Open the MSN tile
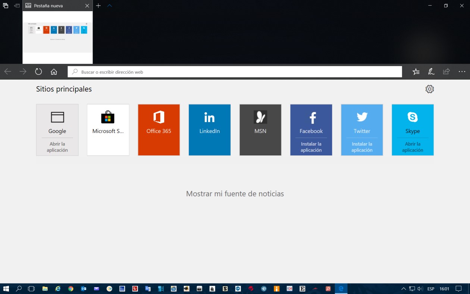 pyautogui.click(x=260, y=130)
